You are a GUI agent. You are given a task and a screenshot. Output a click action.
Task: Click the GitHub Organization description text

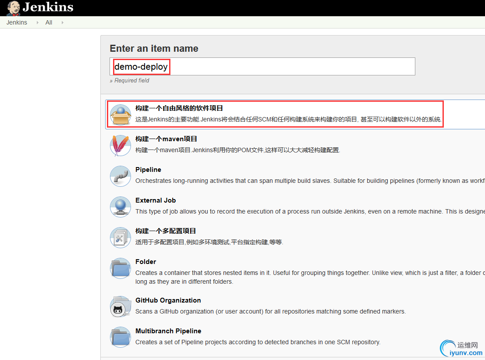coord(270,311)
